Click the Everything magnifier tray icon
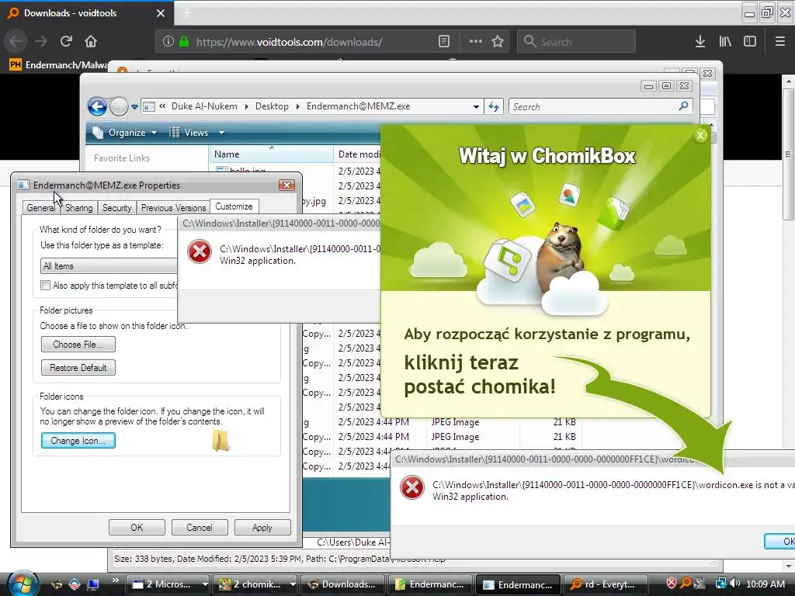This screenshot has height=596, width=795. click(x=686, y=584)
